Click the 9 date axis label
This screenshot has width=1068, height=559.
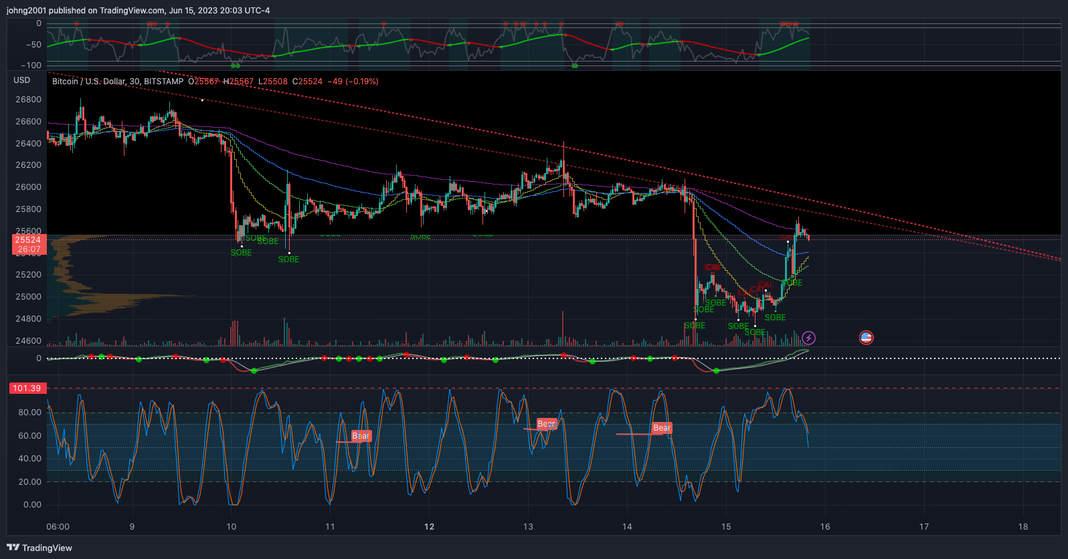[132, 527]
